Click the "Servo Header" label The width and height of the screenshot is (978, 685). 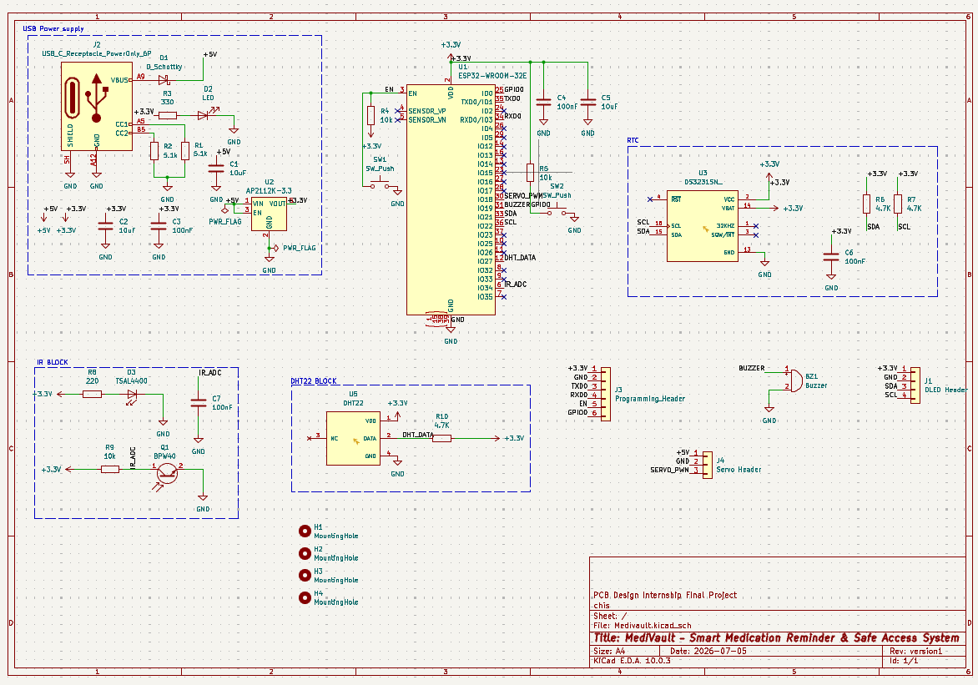click(739, 470)
